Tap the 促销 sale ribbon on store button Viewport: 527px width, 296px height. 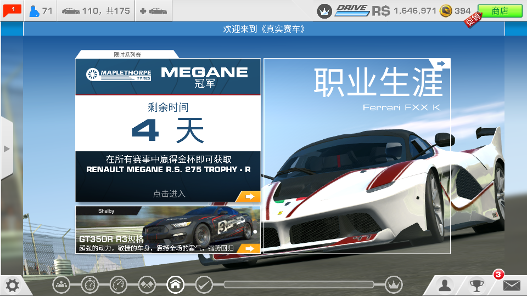tap(473, 19)
